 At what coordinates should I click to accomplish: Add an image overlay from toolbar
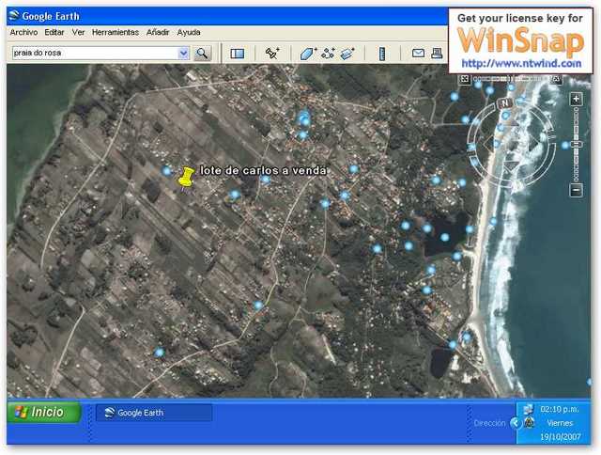pos(347,54)
